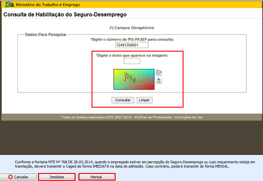Click the 'Digite o número do PIS-PASEP' label
The image size is (263, 181).
[x=132, y=40]
